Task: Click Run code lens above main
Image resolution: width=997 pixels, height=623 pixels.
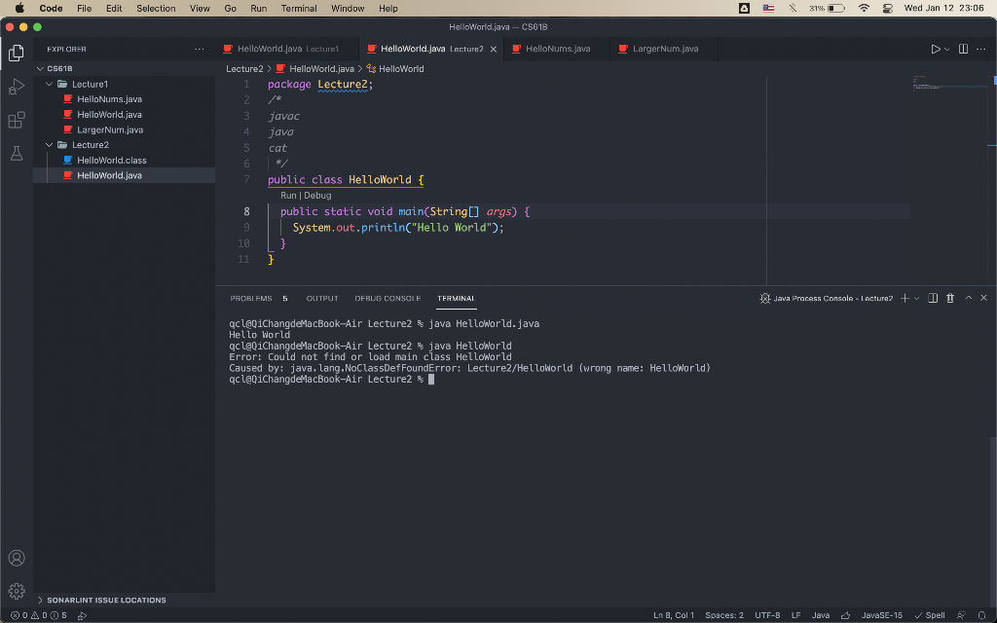Action: click(x=288, y=196)
